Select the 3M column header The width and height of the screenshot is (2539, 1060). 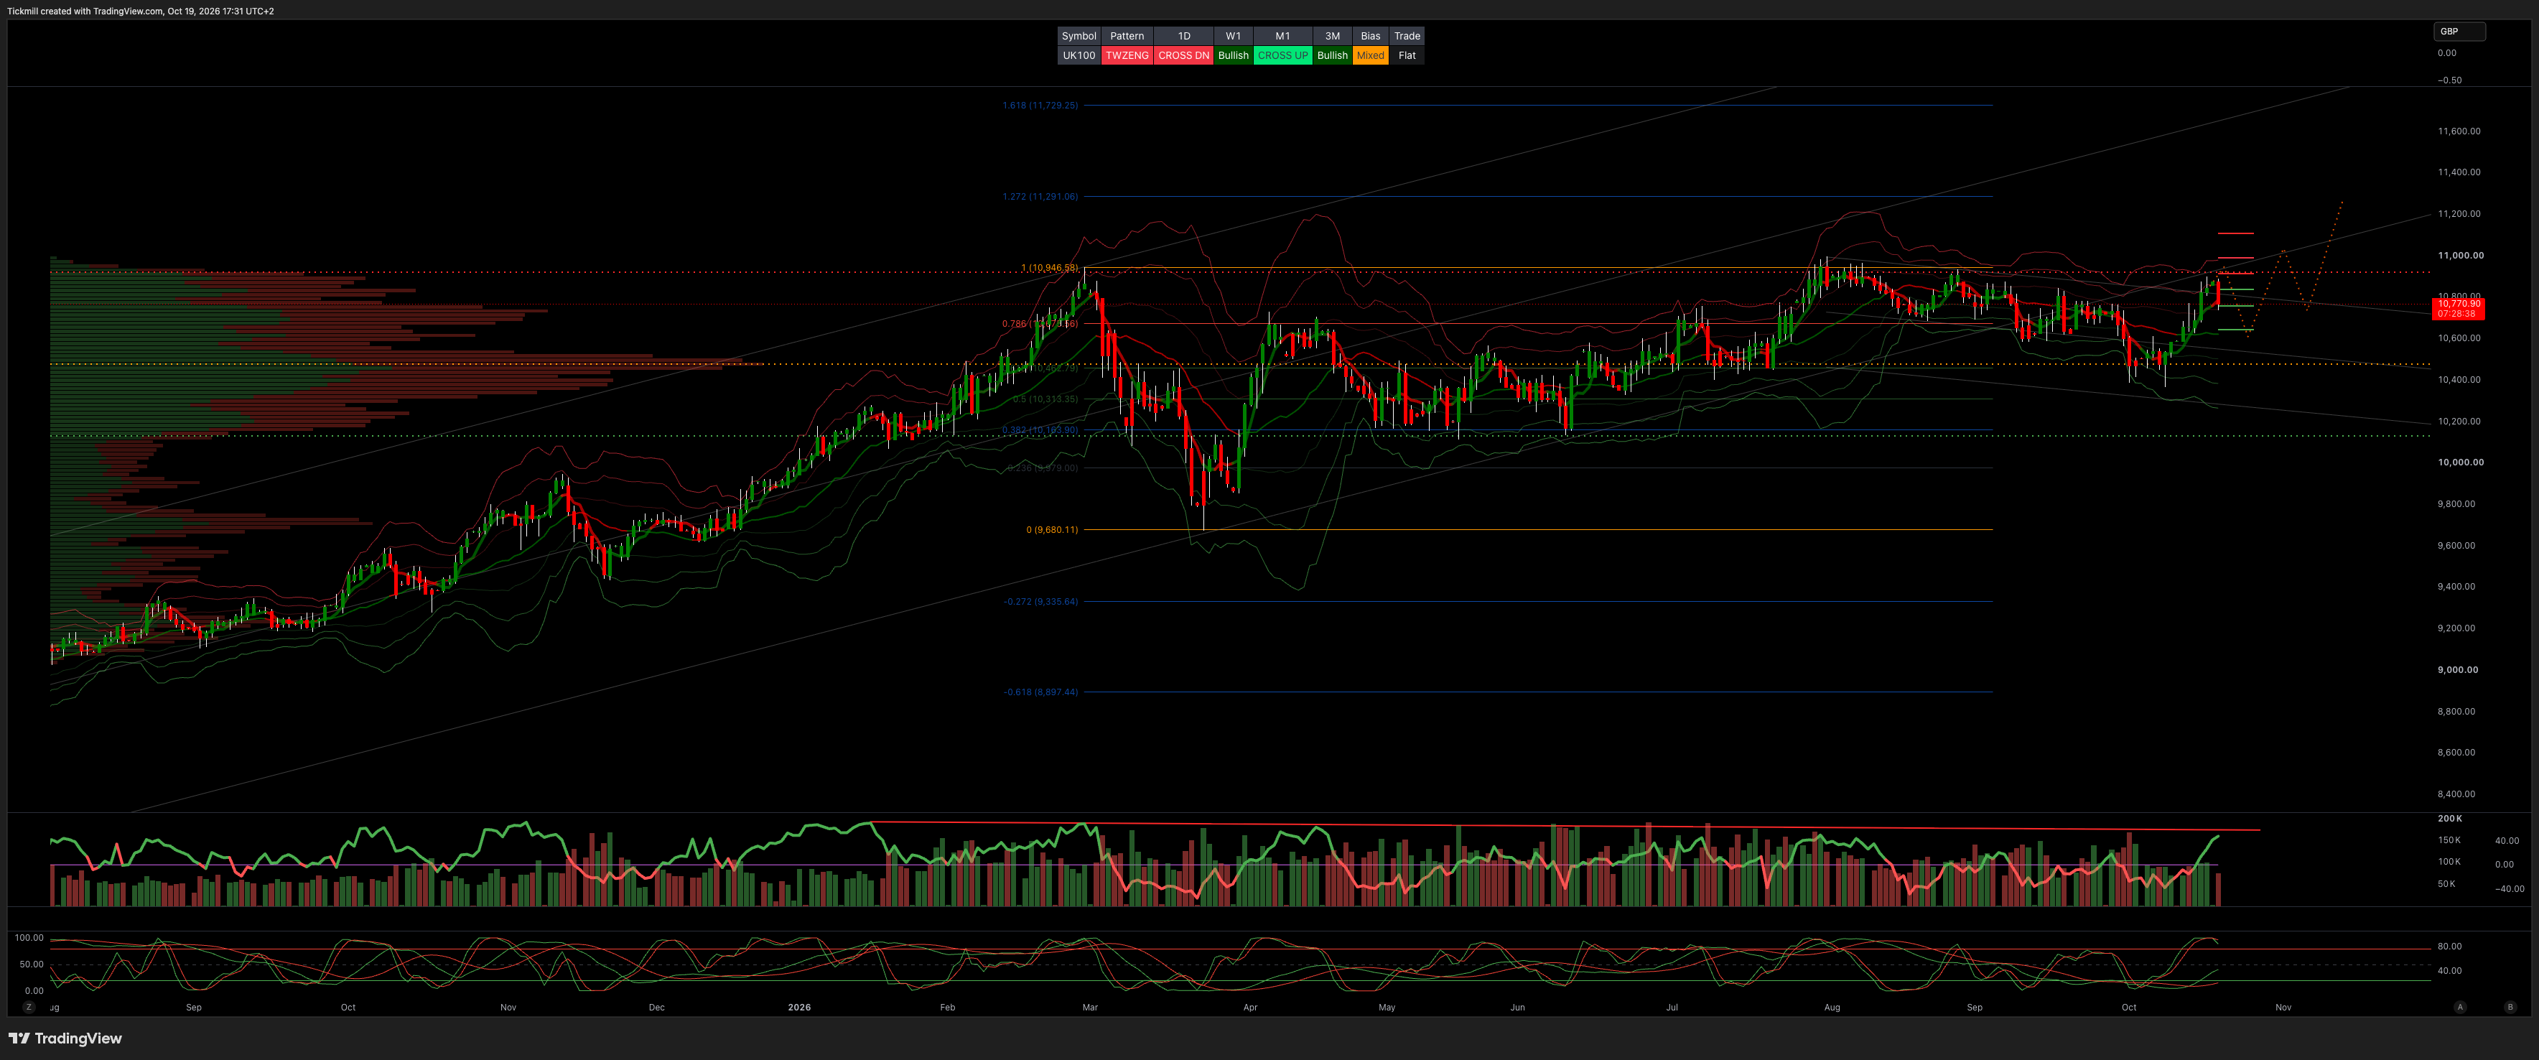1331,35
